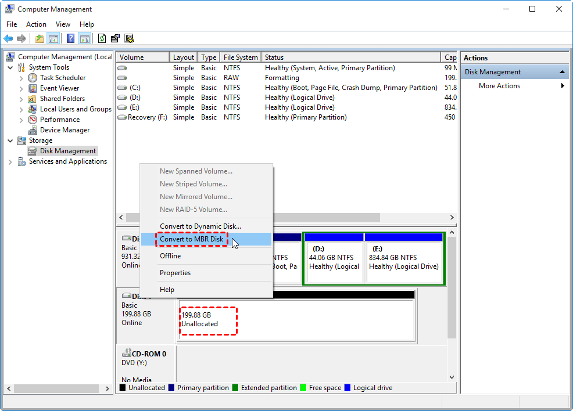Image resolution: width=573 pixels, height=411 pixels.
Task: Expand Services and Applications node
Action: 10,162
